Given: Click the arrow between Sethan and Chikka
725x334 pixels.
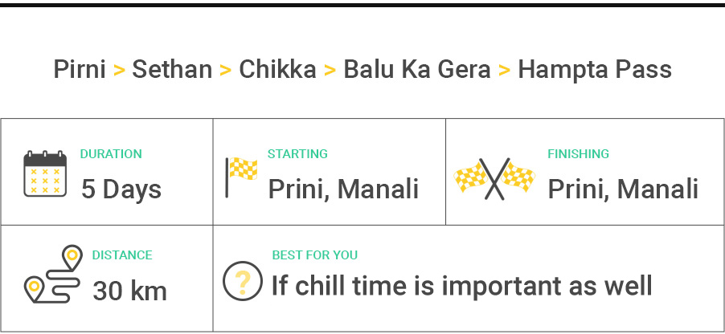Looking at the screenshot, I should pyautogui.click(x=226, y=70).
